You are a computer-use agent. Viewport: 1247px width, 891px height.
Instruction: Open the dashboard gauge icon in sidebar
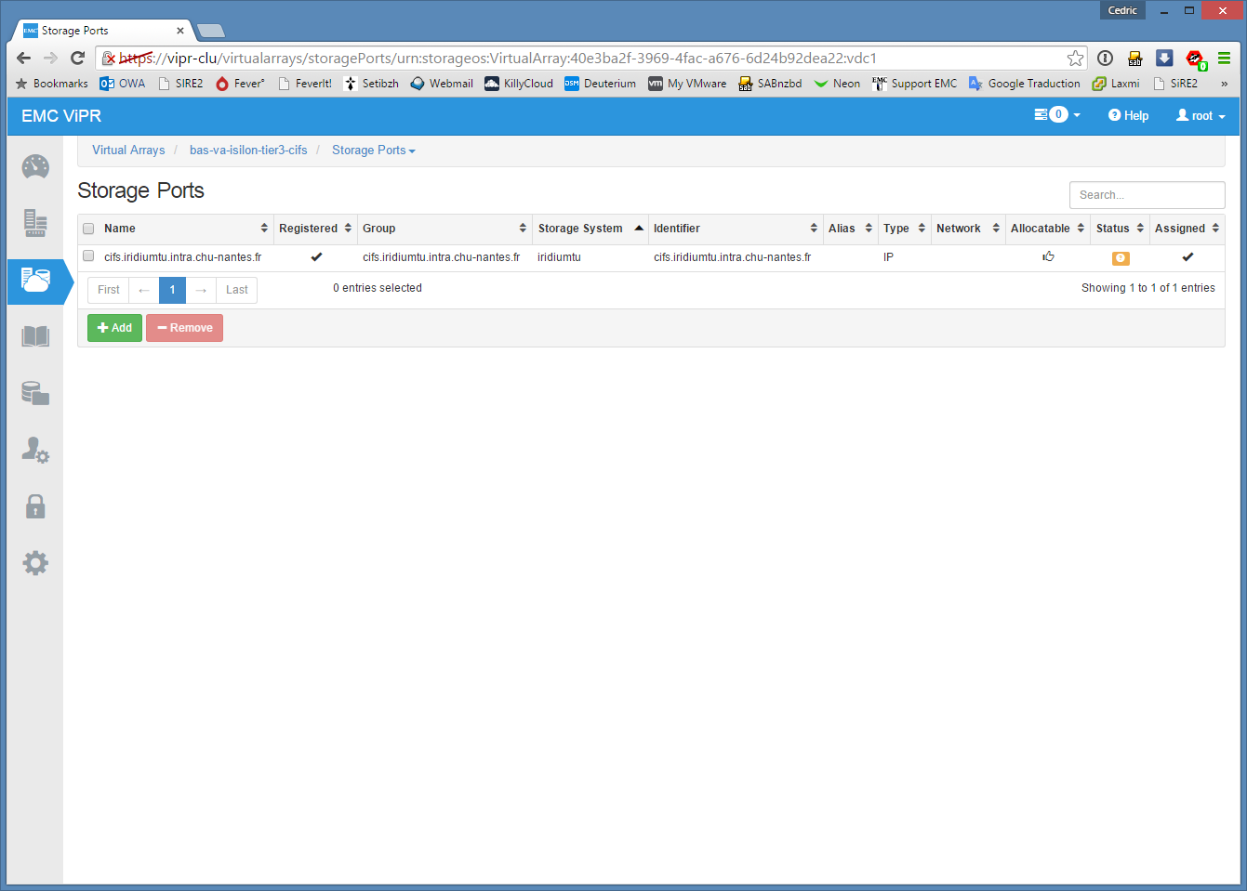[x=35, y=167]
